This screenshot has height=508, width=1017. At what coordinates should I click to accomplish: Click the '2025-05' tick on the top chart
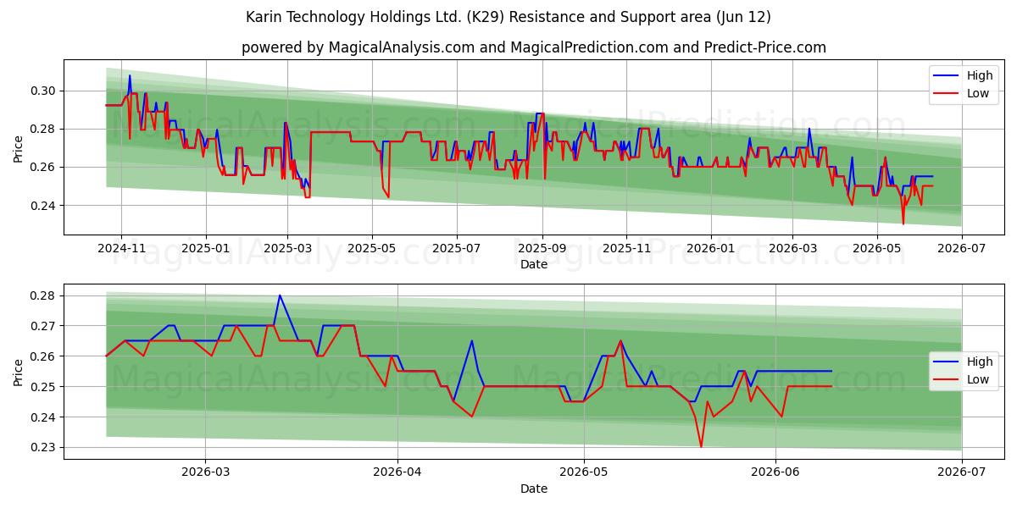372,247
